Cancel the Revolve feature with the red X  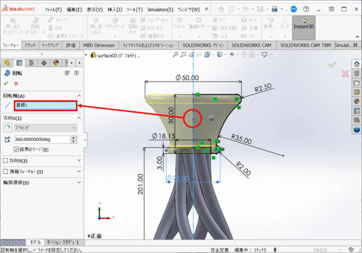tap(16, 84)
